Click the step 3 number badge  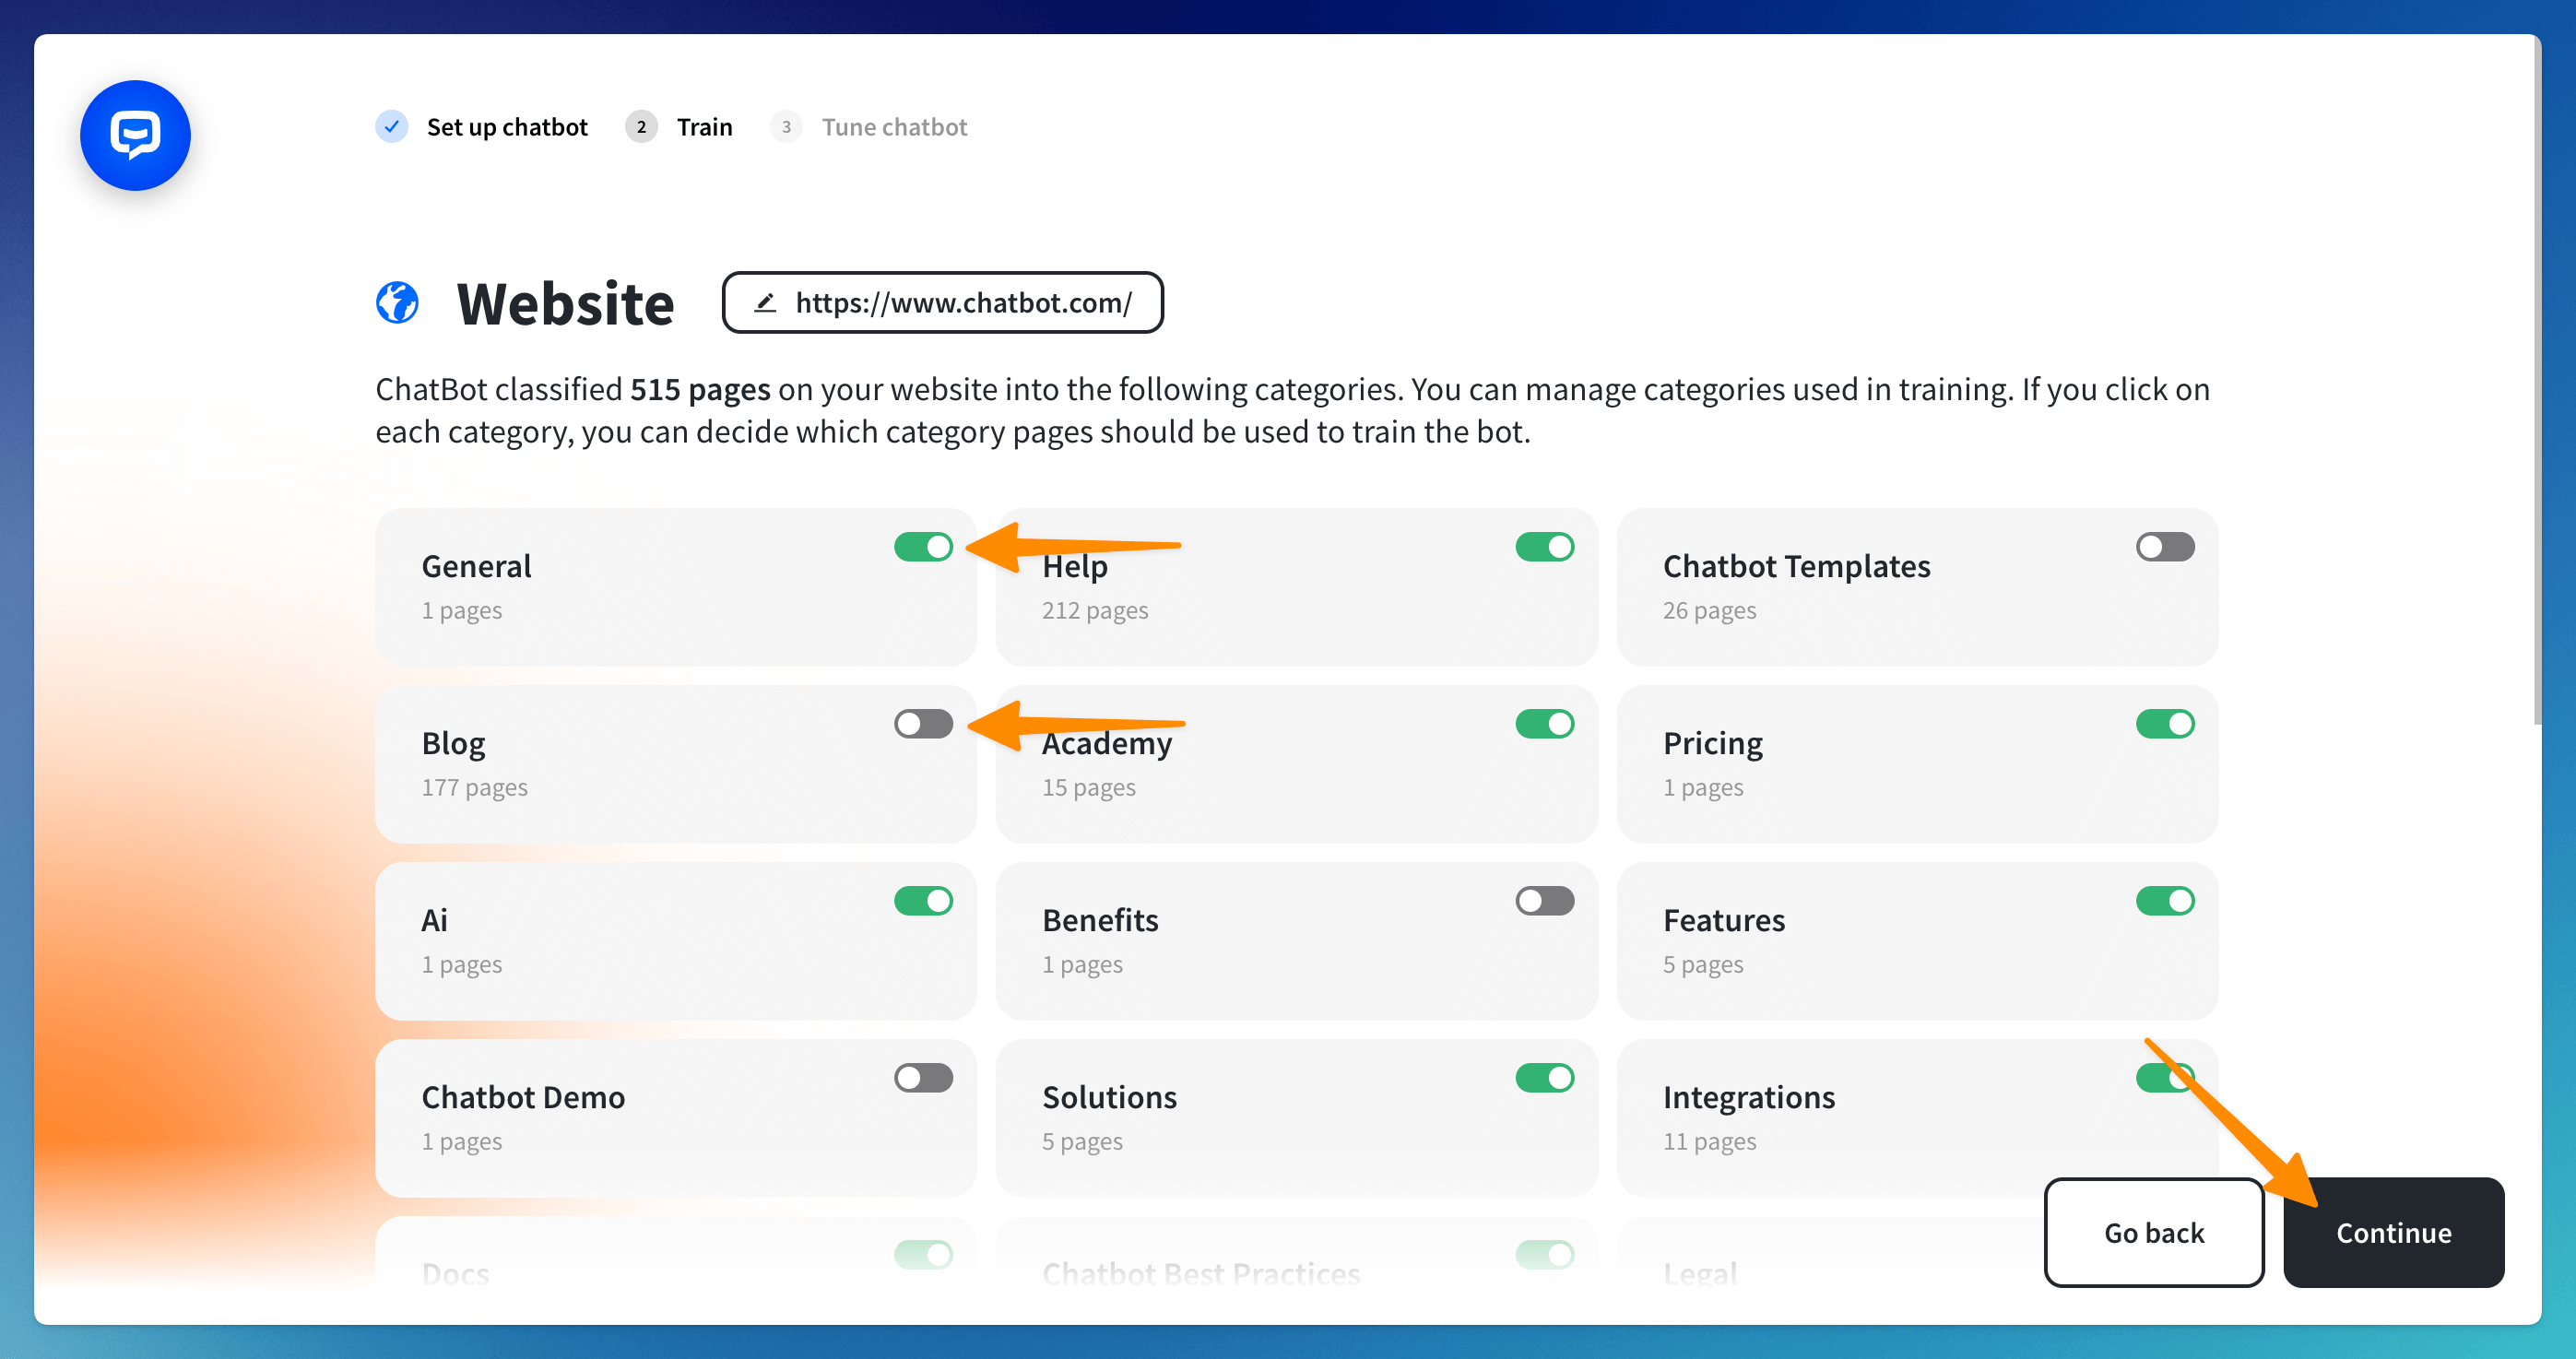click(786, 127)
